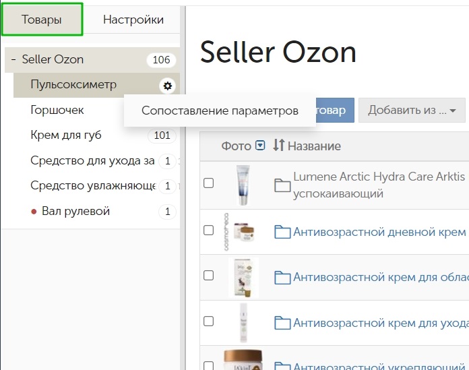Click folder icon of Антивозрастной крем для ухода
This screenshot has height=370, width=469.
[282, 323]
